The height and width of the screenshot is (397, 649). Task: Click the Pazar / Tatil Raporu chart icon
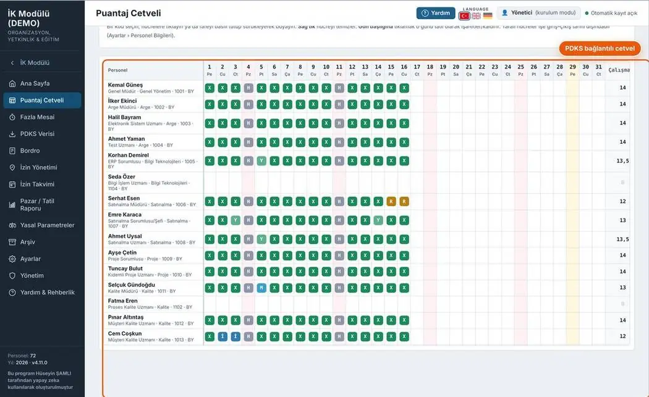click(12, 205)
